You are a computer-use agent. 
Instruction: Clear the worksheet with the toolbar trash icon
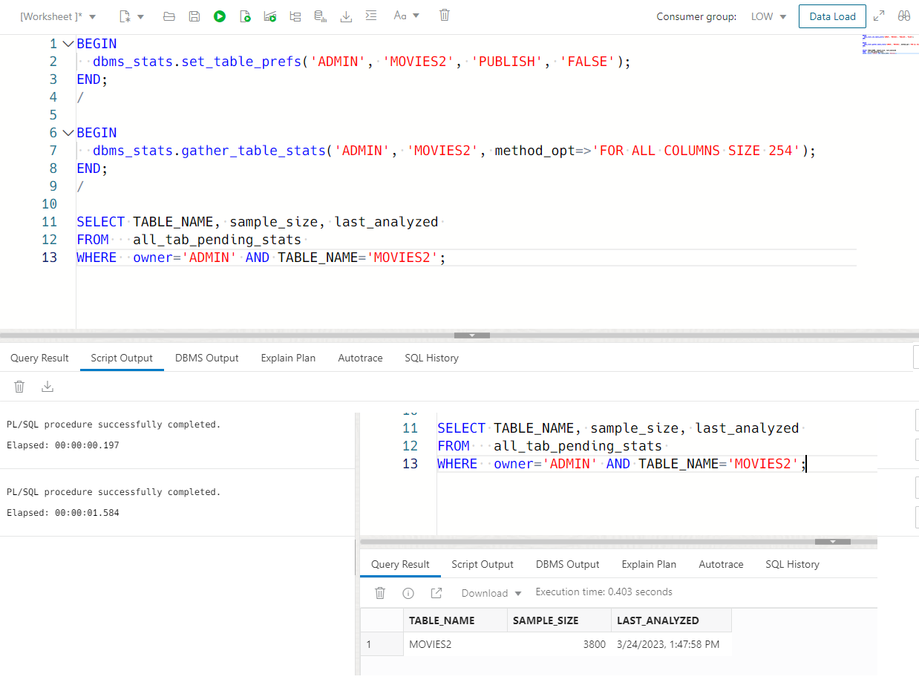(445, 15)
